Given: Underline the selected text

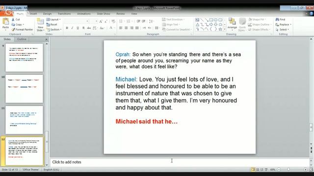Looking at the screenshot, I should tap(78, 28).
